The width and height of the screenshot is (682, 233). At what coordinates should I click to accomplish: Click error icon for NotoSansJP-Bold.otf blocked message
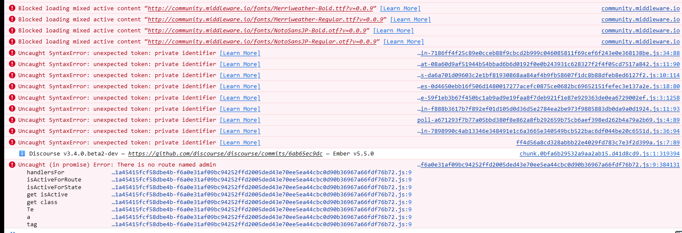pyautogui.click(x=12, y=30)
